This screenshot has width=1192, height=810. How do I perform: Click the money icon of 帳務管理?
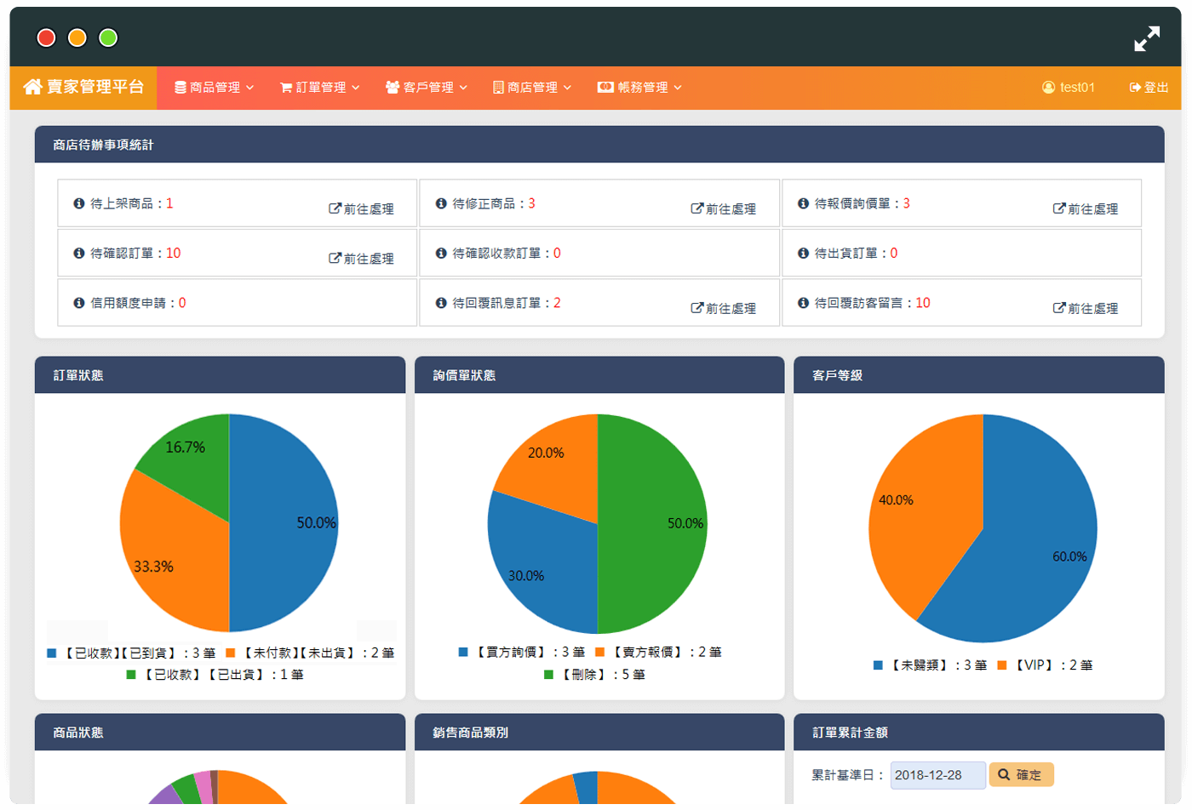[x=605, y=88]
